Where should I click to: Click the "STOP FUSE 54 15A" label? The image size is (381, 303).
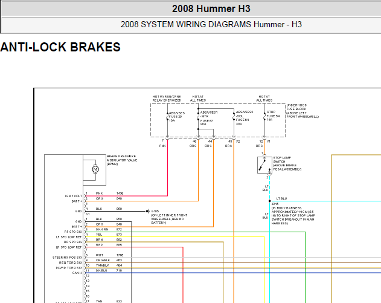coord(273,116)
